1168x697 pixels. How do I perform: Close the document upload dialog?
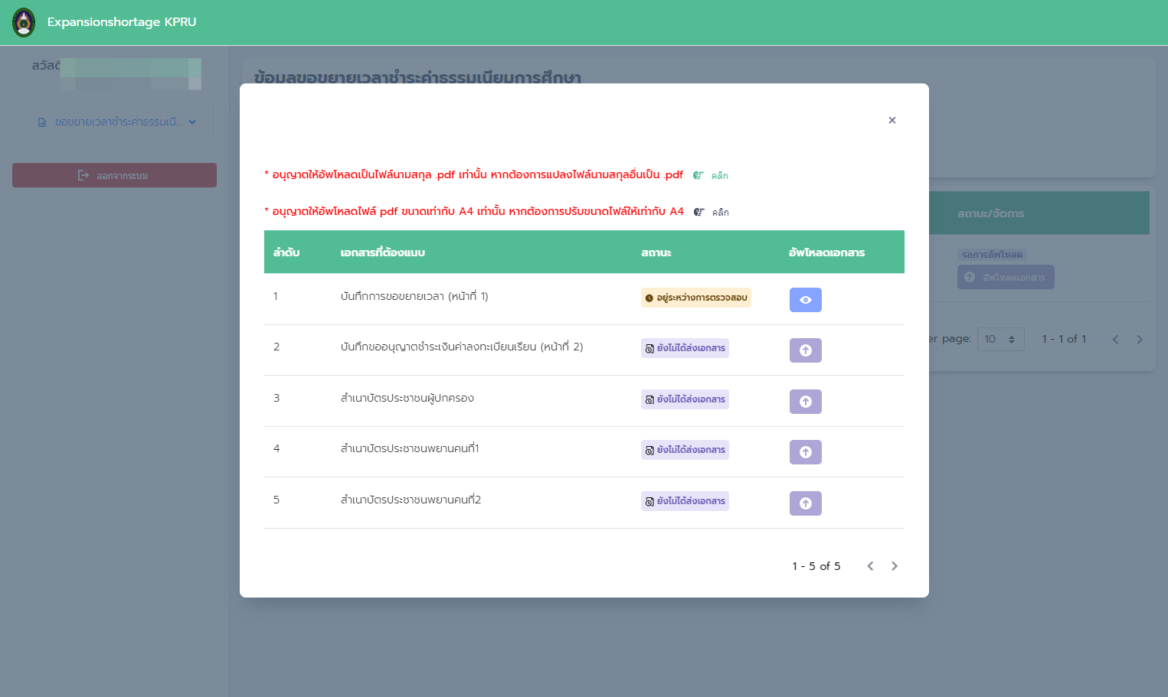[892, 120]
